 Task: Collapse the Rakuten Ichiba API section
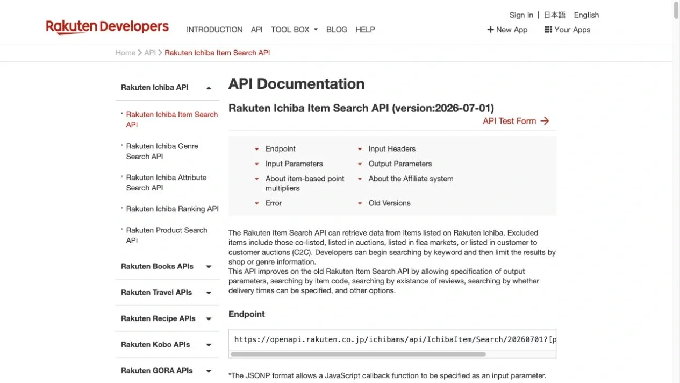[x=209, y=88]
